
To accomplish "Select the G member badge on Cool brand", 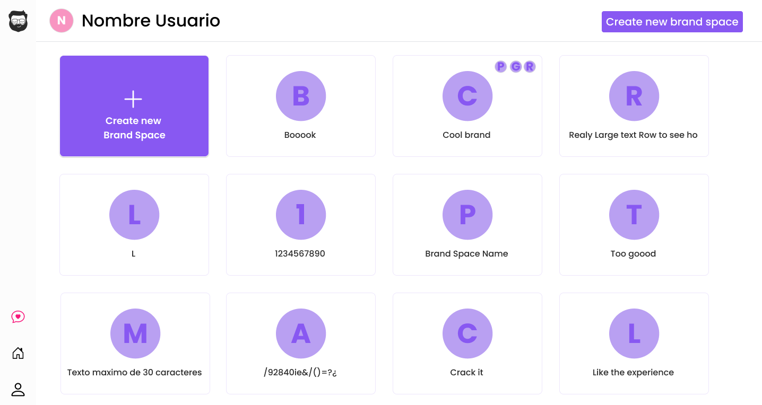I will coord(516,66).
